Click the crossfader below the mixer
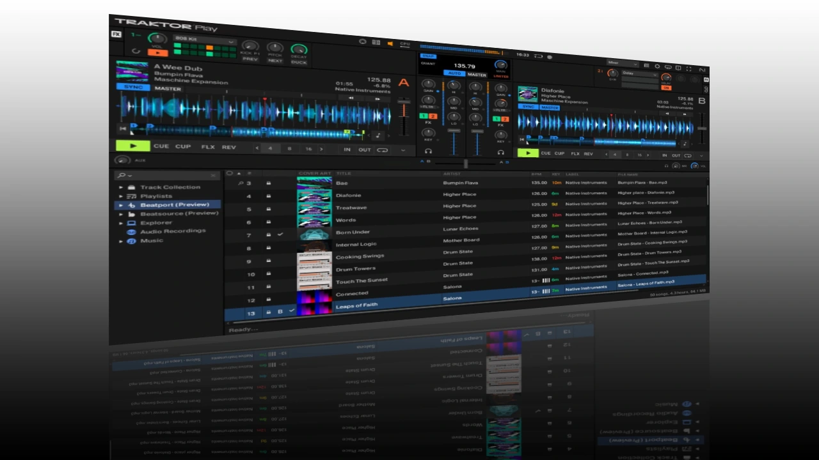819x460 pixels. point(466,164)
